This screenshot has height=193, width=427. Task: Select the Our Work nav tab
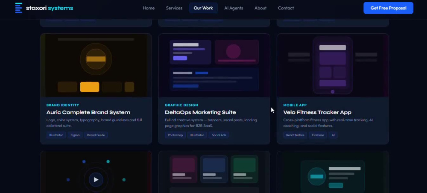point(203,8)
